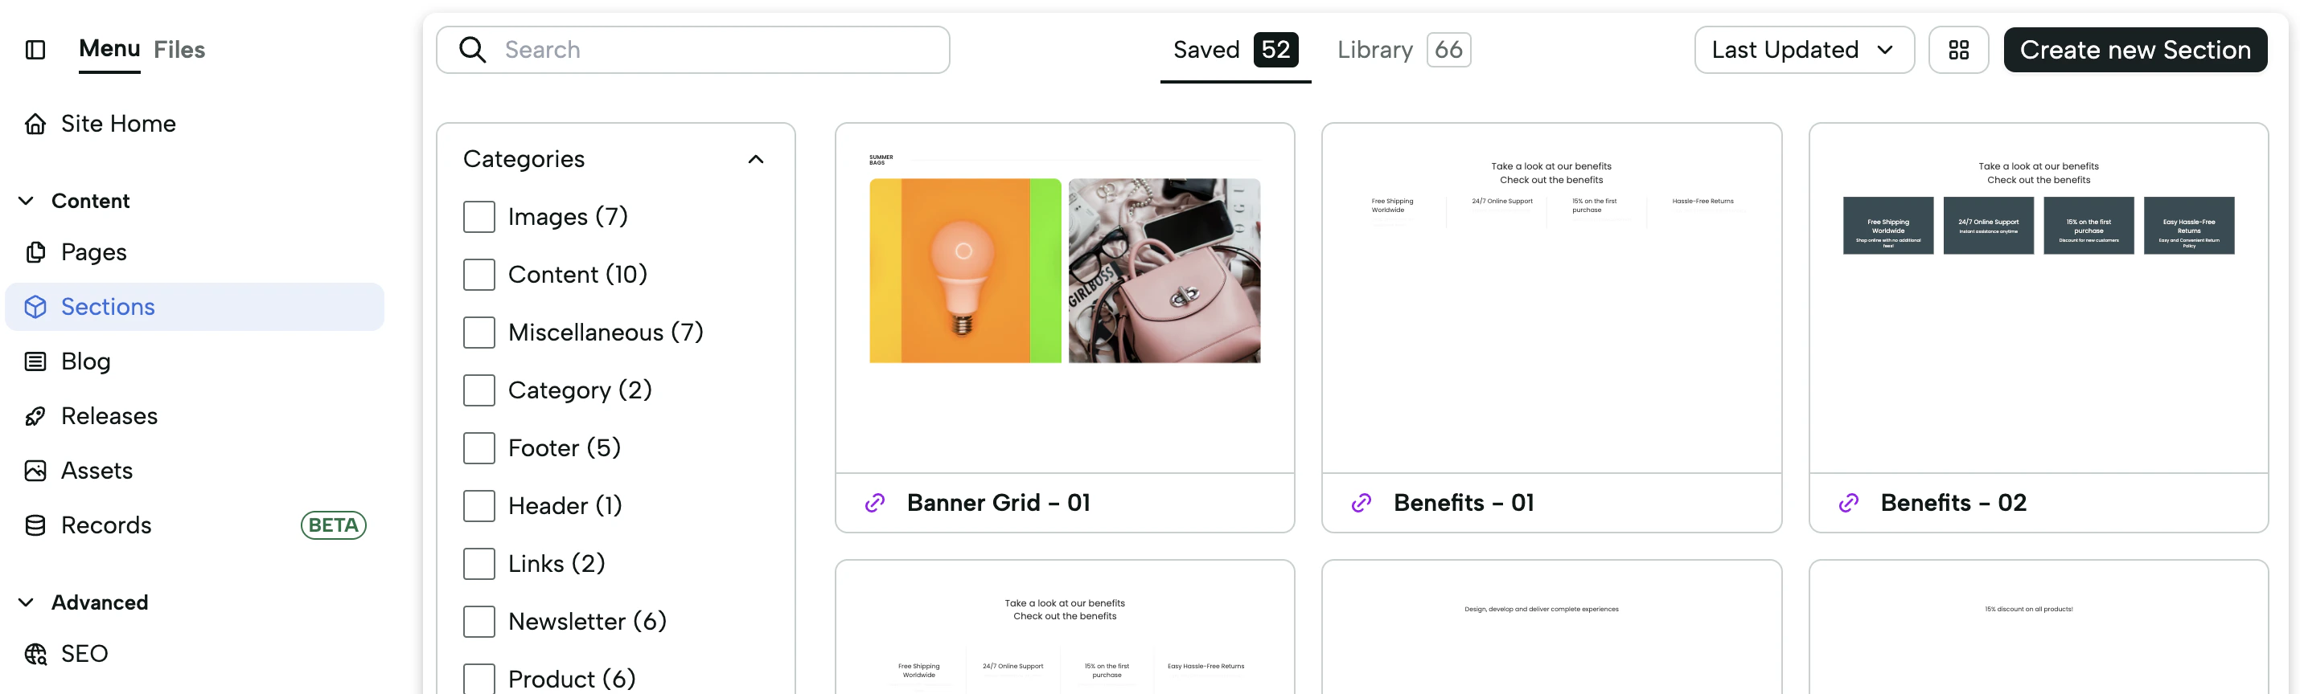Open the '15% discount on all products!' section card

(x=2039, y=627)
